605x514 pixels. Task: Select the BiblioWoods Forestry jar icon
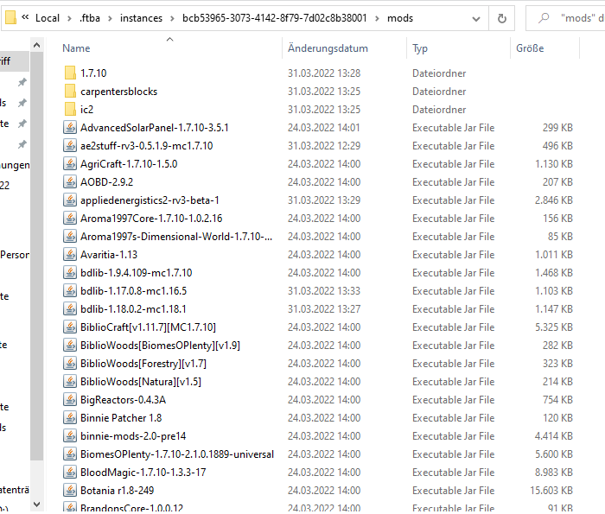(x=70, y=363)
